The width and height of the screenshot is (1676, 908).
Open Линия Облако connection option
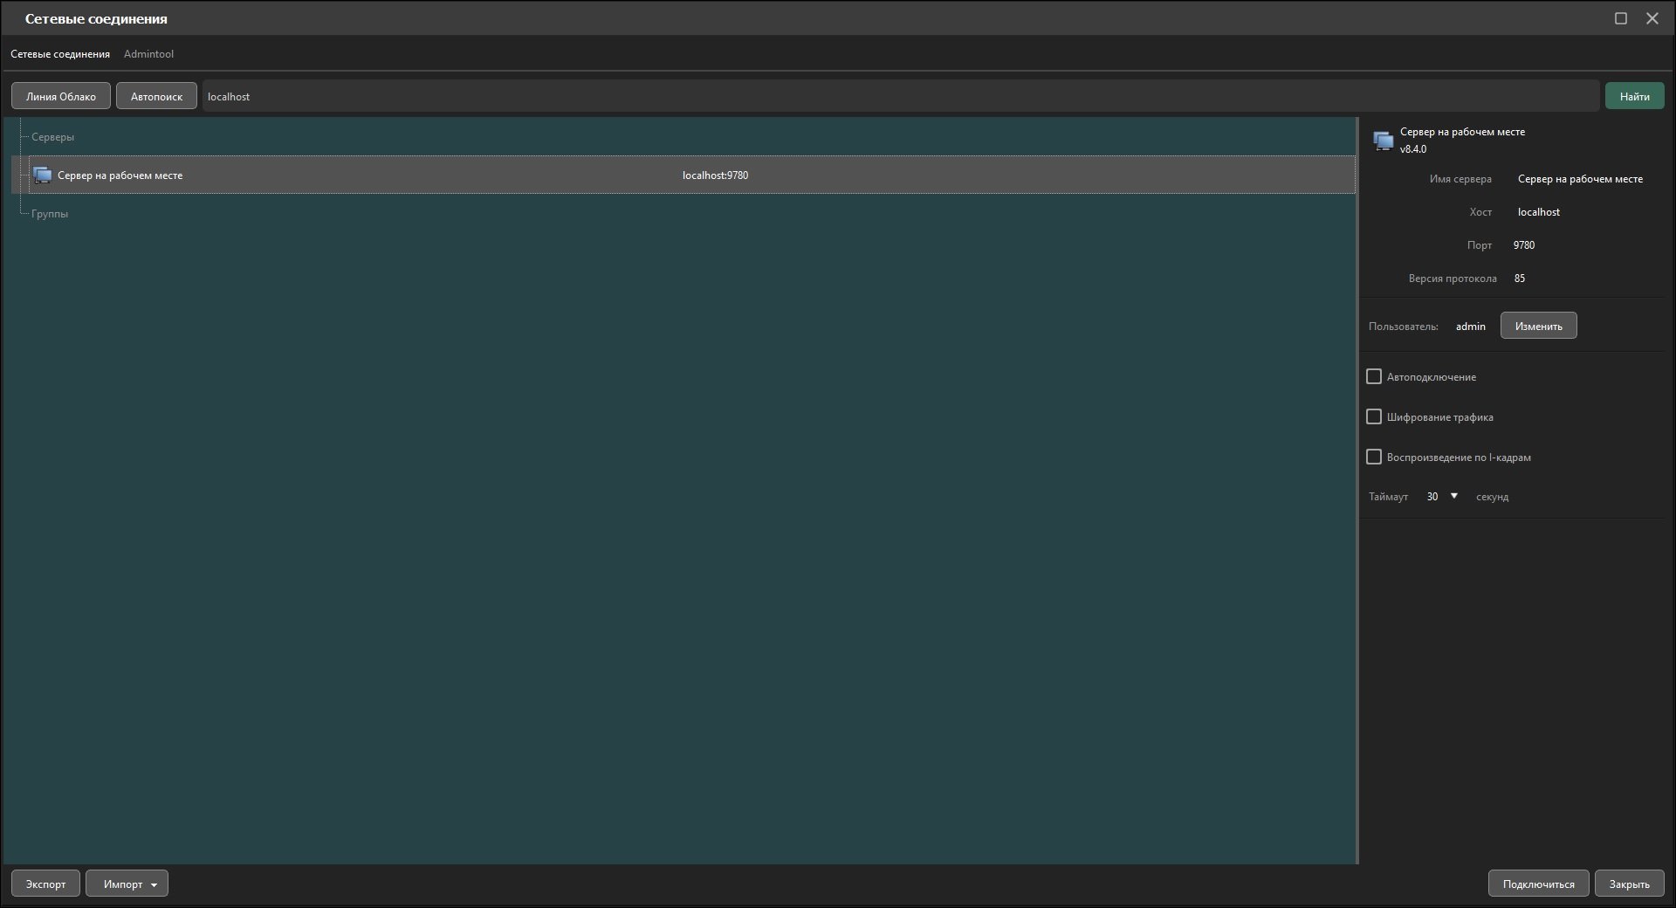click(61, 96)
